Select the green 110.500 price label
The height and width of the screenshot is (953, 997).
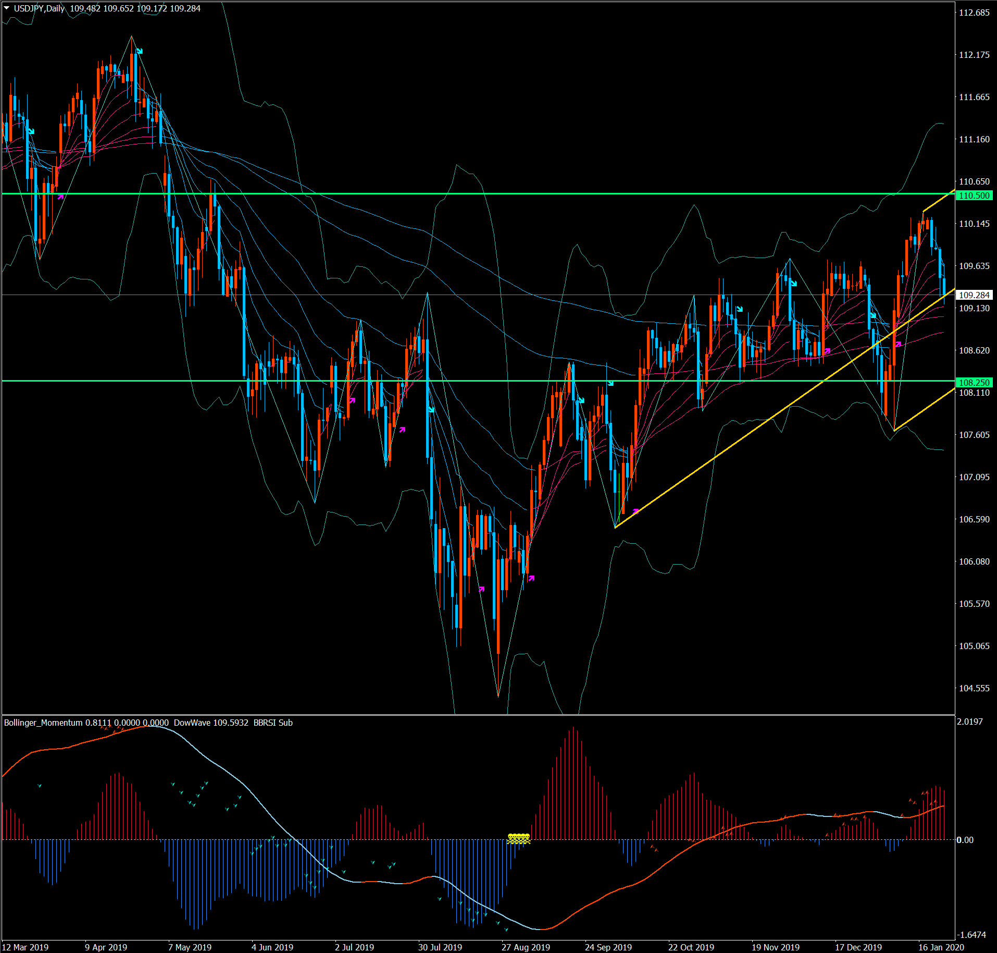pos(974,196)
